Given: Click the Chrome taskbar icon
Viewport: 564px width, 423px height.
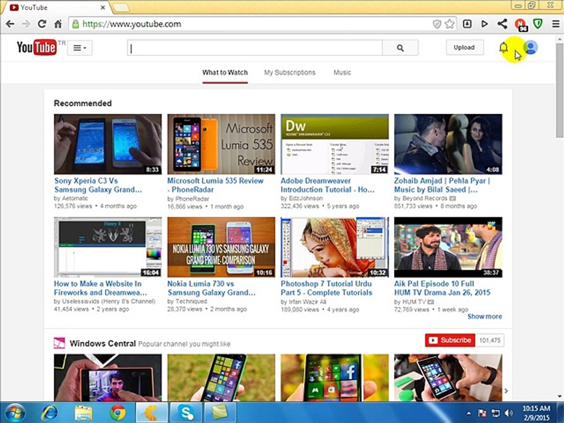Looking at the screenshot, I should tap(117, 412).
